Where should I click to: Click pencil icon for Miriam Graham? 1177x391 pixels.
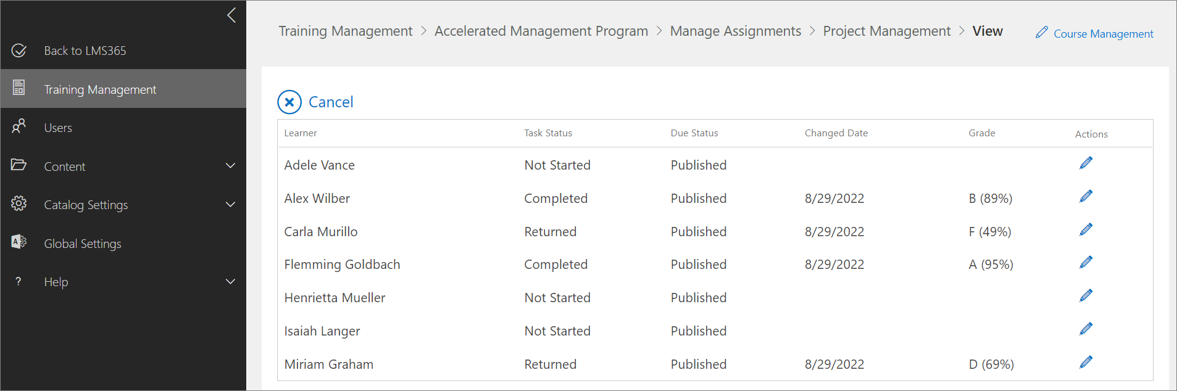[x=1086, y=362]
